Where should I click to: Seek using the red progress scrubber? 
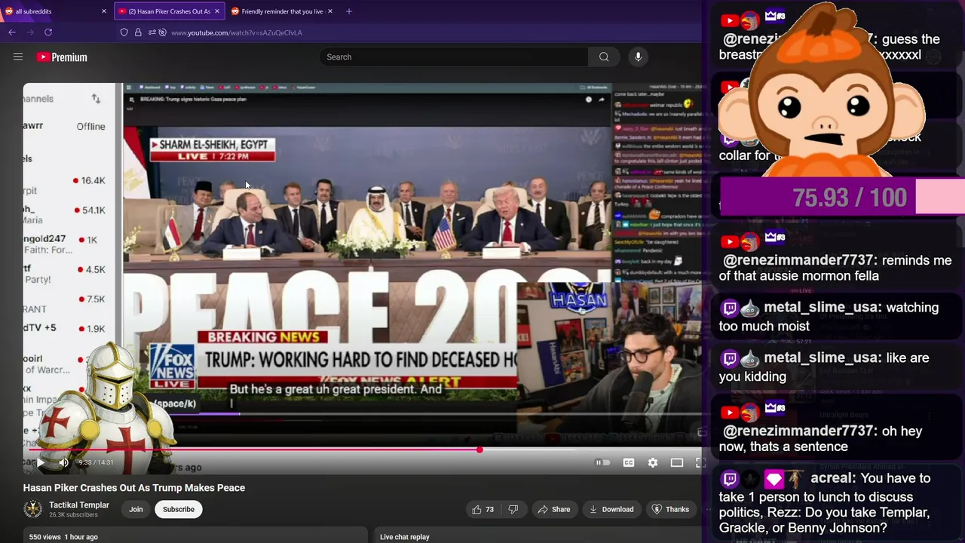(479, 450)
